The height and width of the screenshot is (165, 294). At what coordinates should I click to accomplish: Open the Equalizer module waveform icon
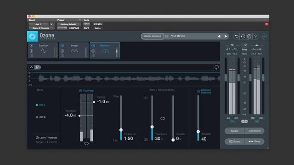pyautogui.click(x=44, y=51)
